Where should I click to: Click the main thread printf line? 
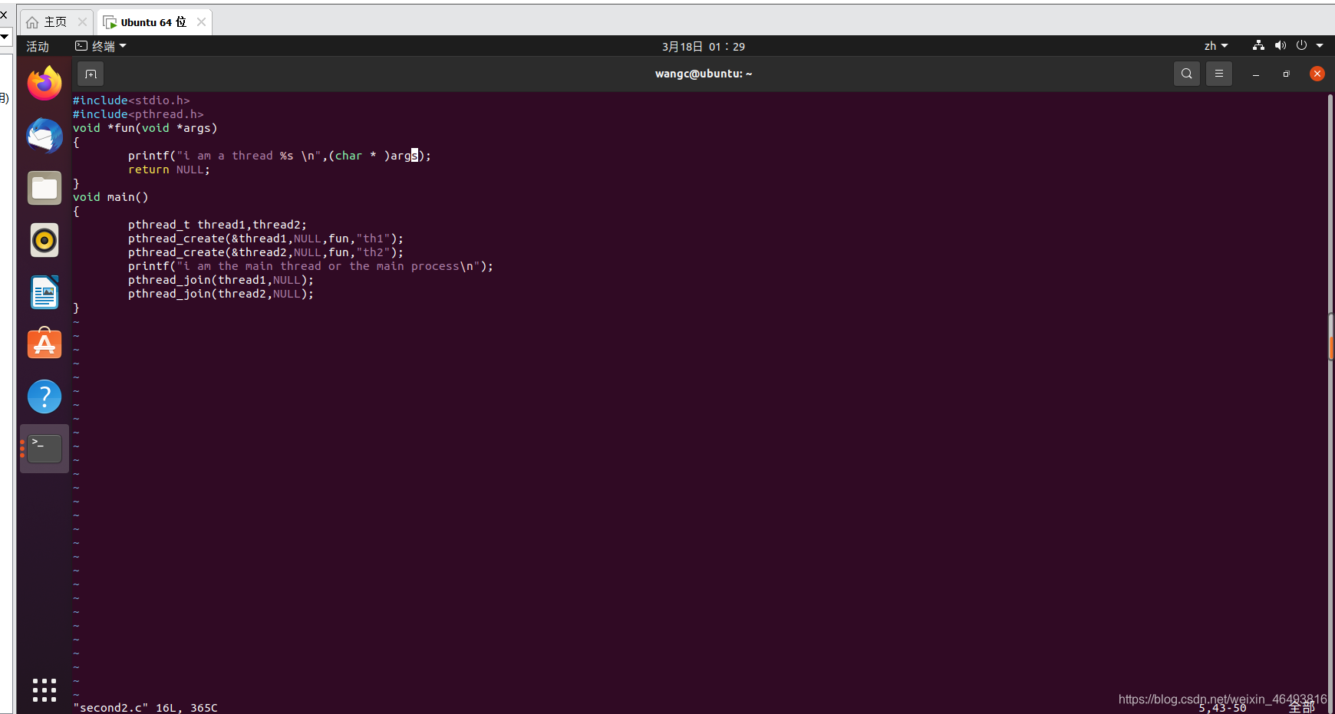click(x=311, y=266)
